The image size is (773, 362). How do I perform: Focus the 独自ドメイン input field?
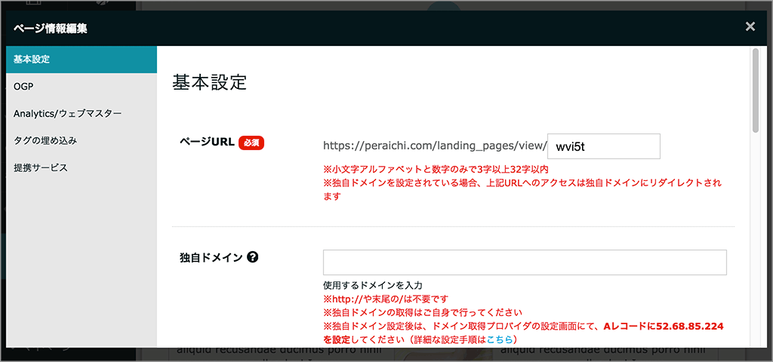[x=525, y=262]
